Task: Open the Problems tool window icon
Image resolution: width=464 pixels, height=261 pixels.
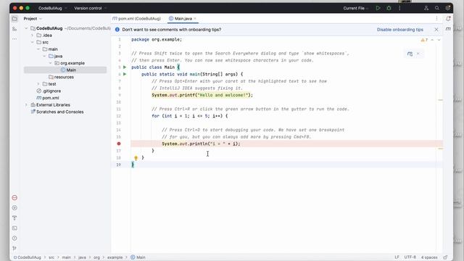Action: (14, 239)
